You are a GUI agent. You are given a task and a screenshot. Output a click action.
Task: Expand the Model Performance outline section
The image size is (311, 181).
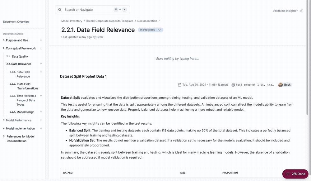tap(41, 120)
